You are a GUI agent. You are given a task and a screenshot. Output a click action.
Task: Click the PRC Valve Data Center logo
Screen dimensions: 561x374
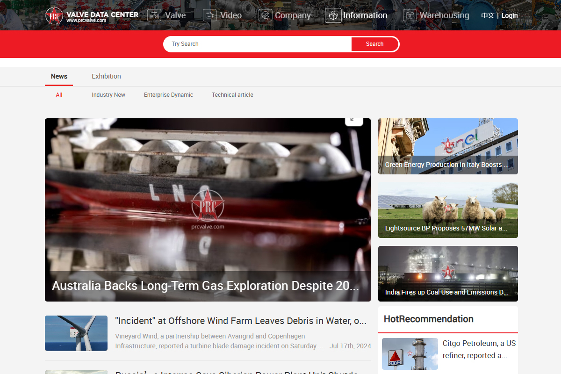tap(92, 15)
